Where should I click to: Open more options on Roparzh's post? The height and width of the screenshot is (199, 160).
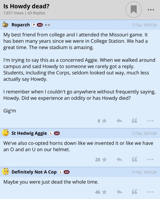click(150, 121)
